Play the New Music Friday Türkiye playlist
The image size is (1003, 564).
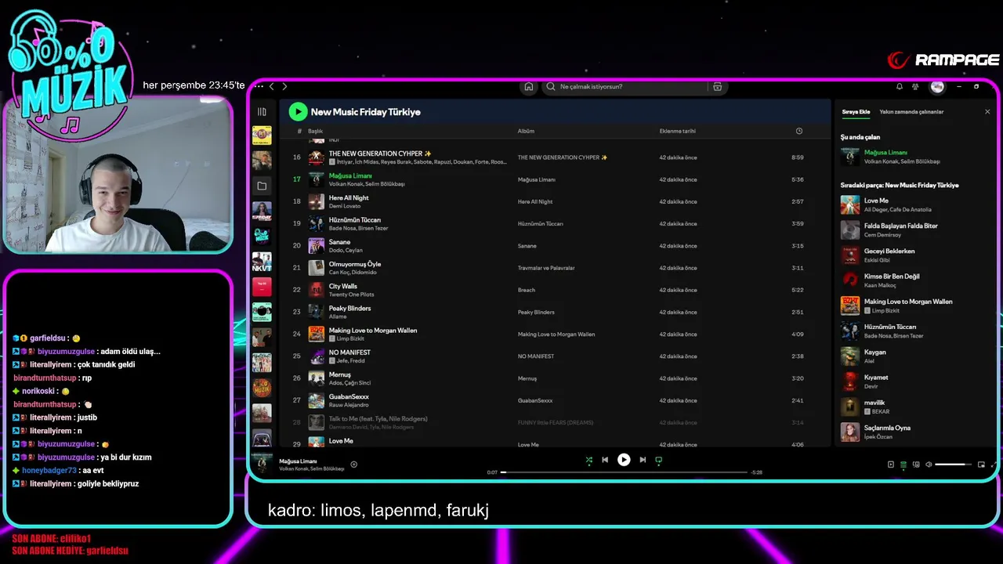tap(298, 111)
